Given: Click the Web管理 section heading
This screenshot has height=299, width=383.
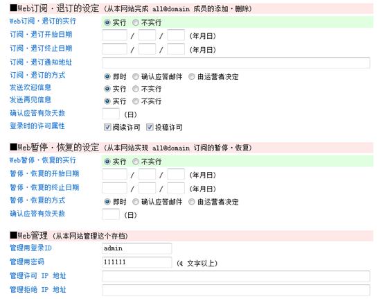Looking at the screenshot, I should point(29,236).
